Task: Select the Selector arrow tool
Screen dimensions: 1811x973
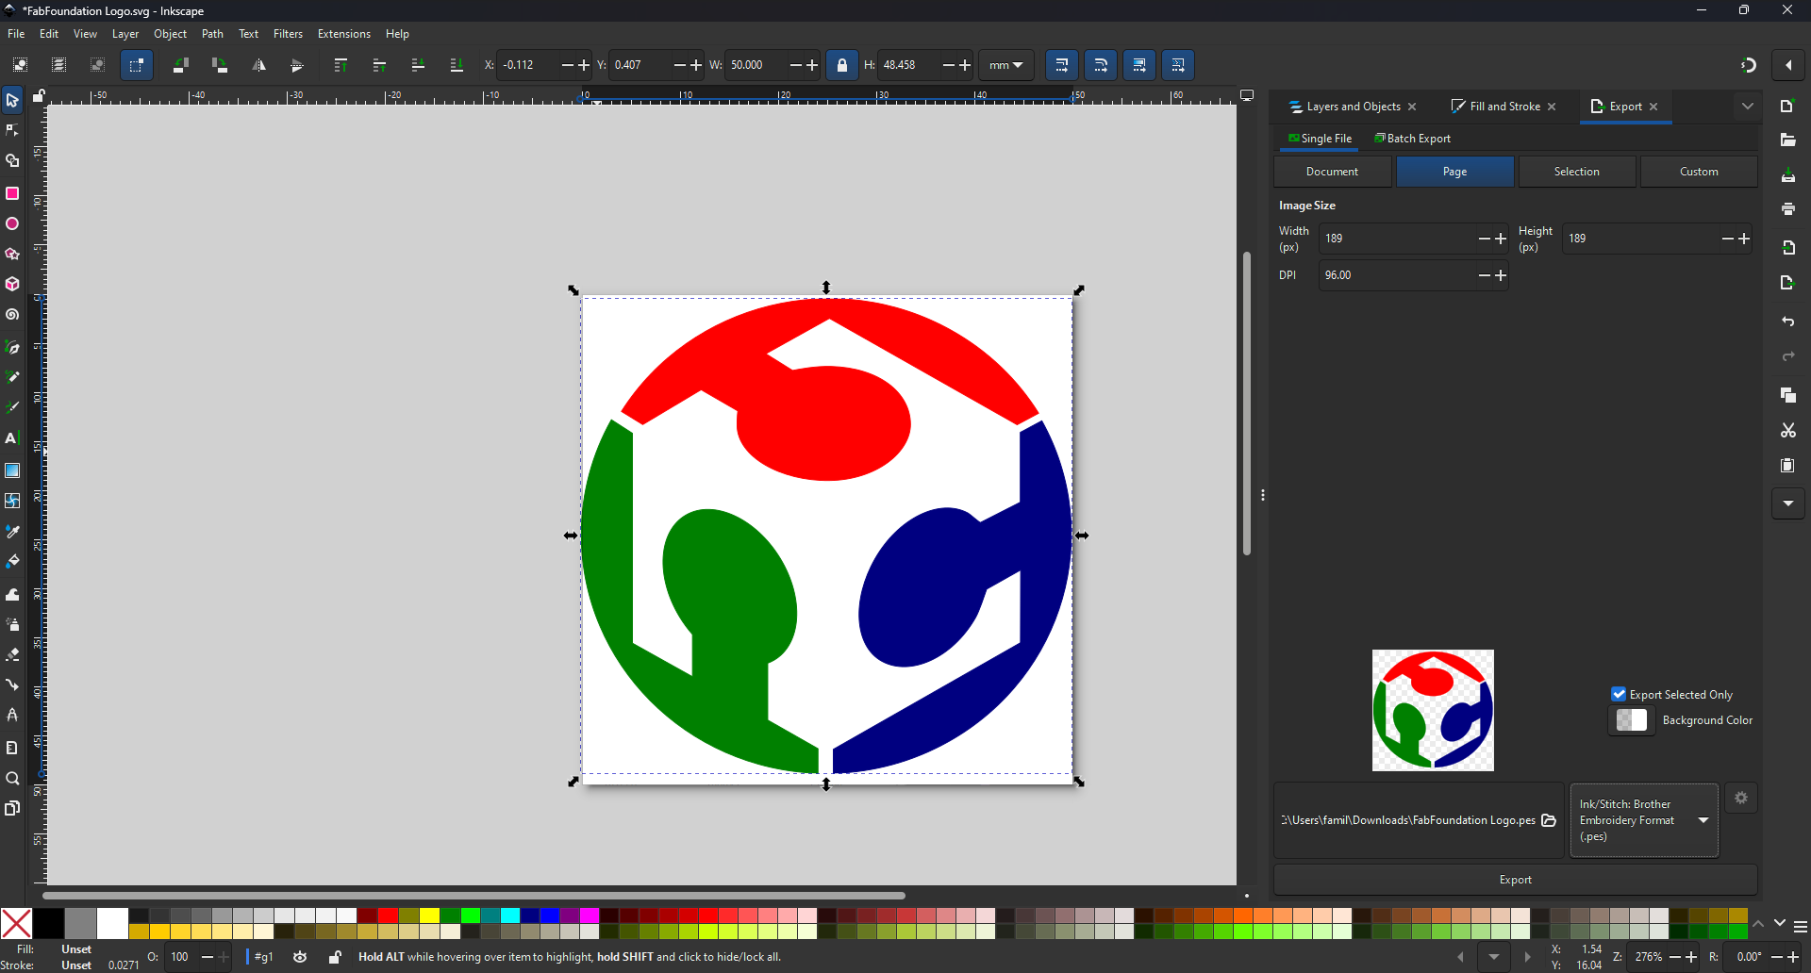Action: pyautogui.click(x=12, y=101)
